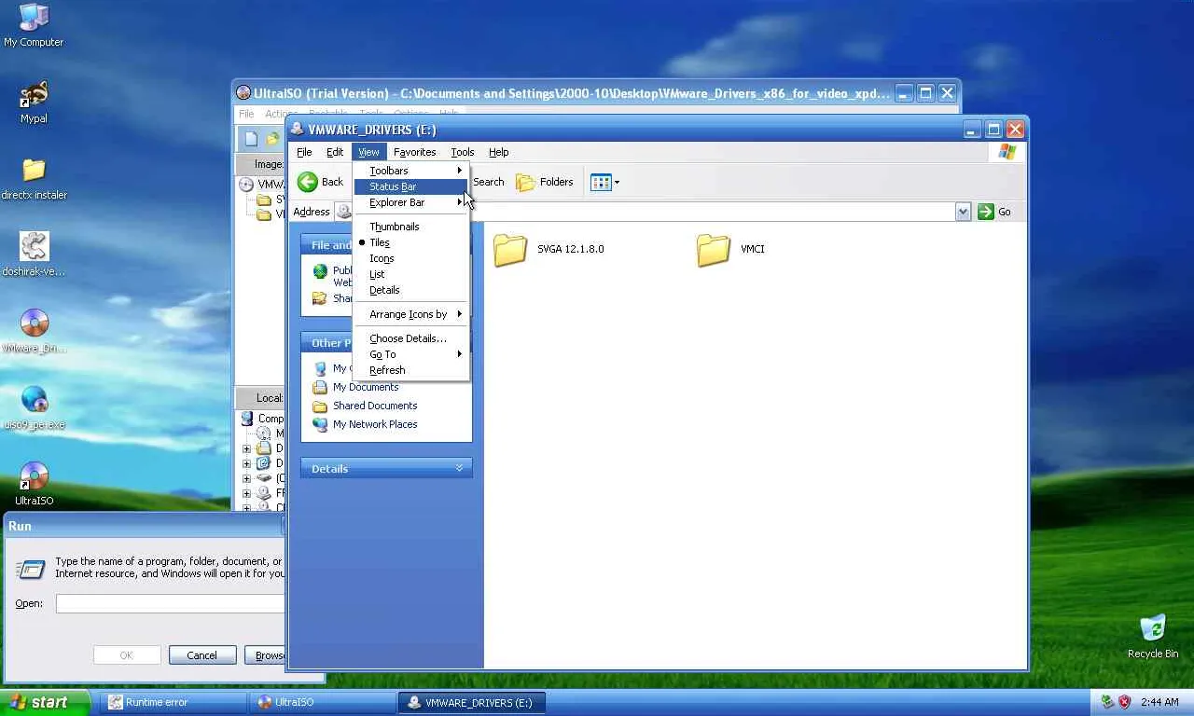Select the Mypal browser desktop icon
Screen dimensions: 1194x716
pyautogui.click(x=34, y=102)
